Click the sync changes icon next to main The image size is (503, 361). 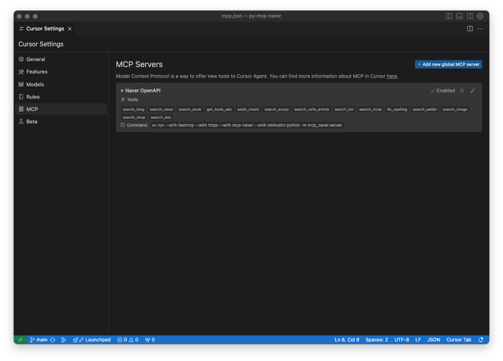coord(52,339)
